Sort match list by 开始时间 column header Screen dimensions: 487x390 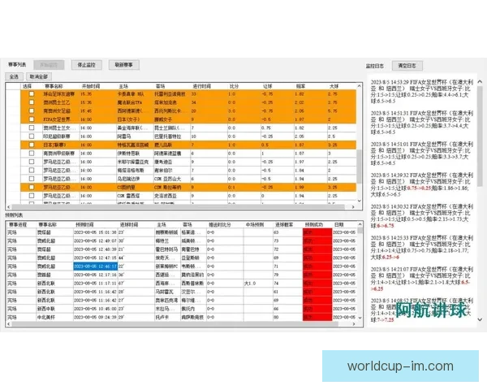(x=91, y=86)
